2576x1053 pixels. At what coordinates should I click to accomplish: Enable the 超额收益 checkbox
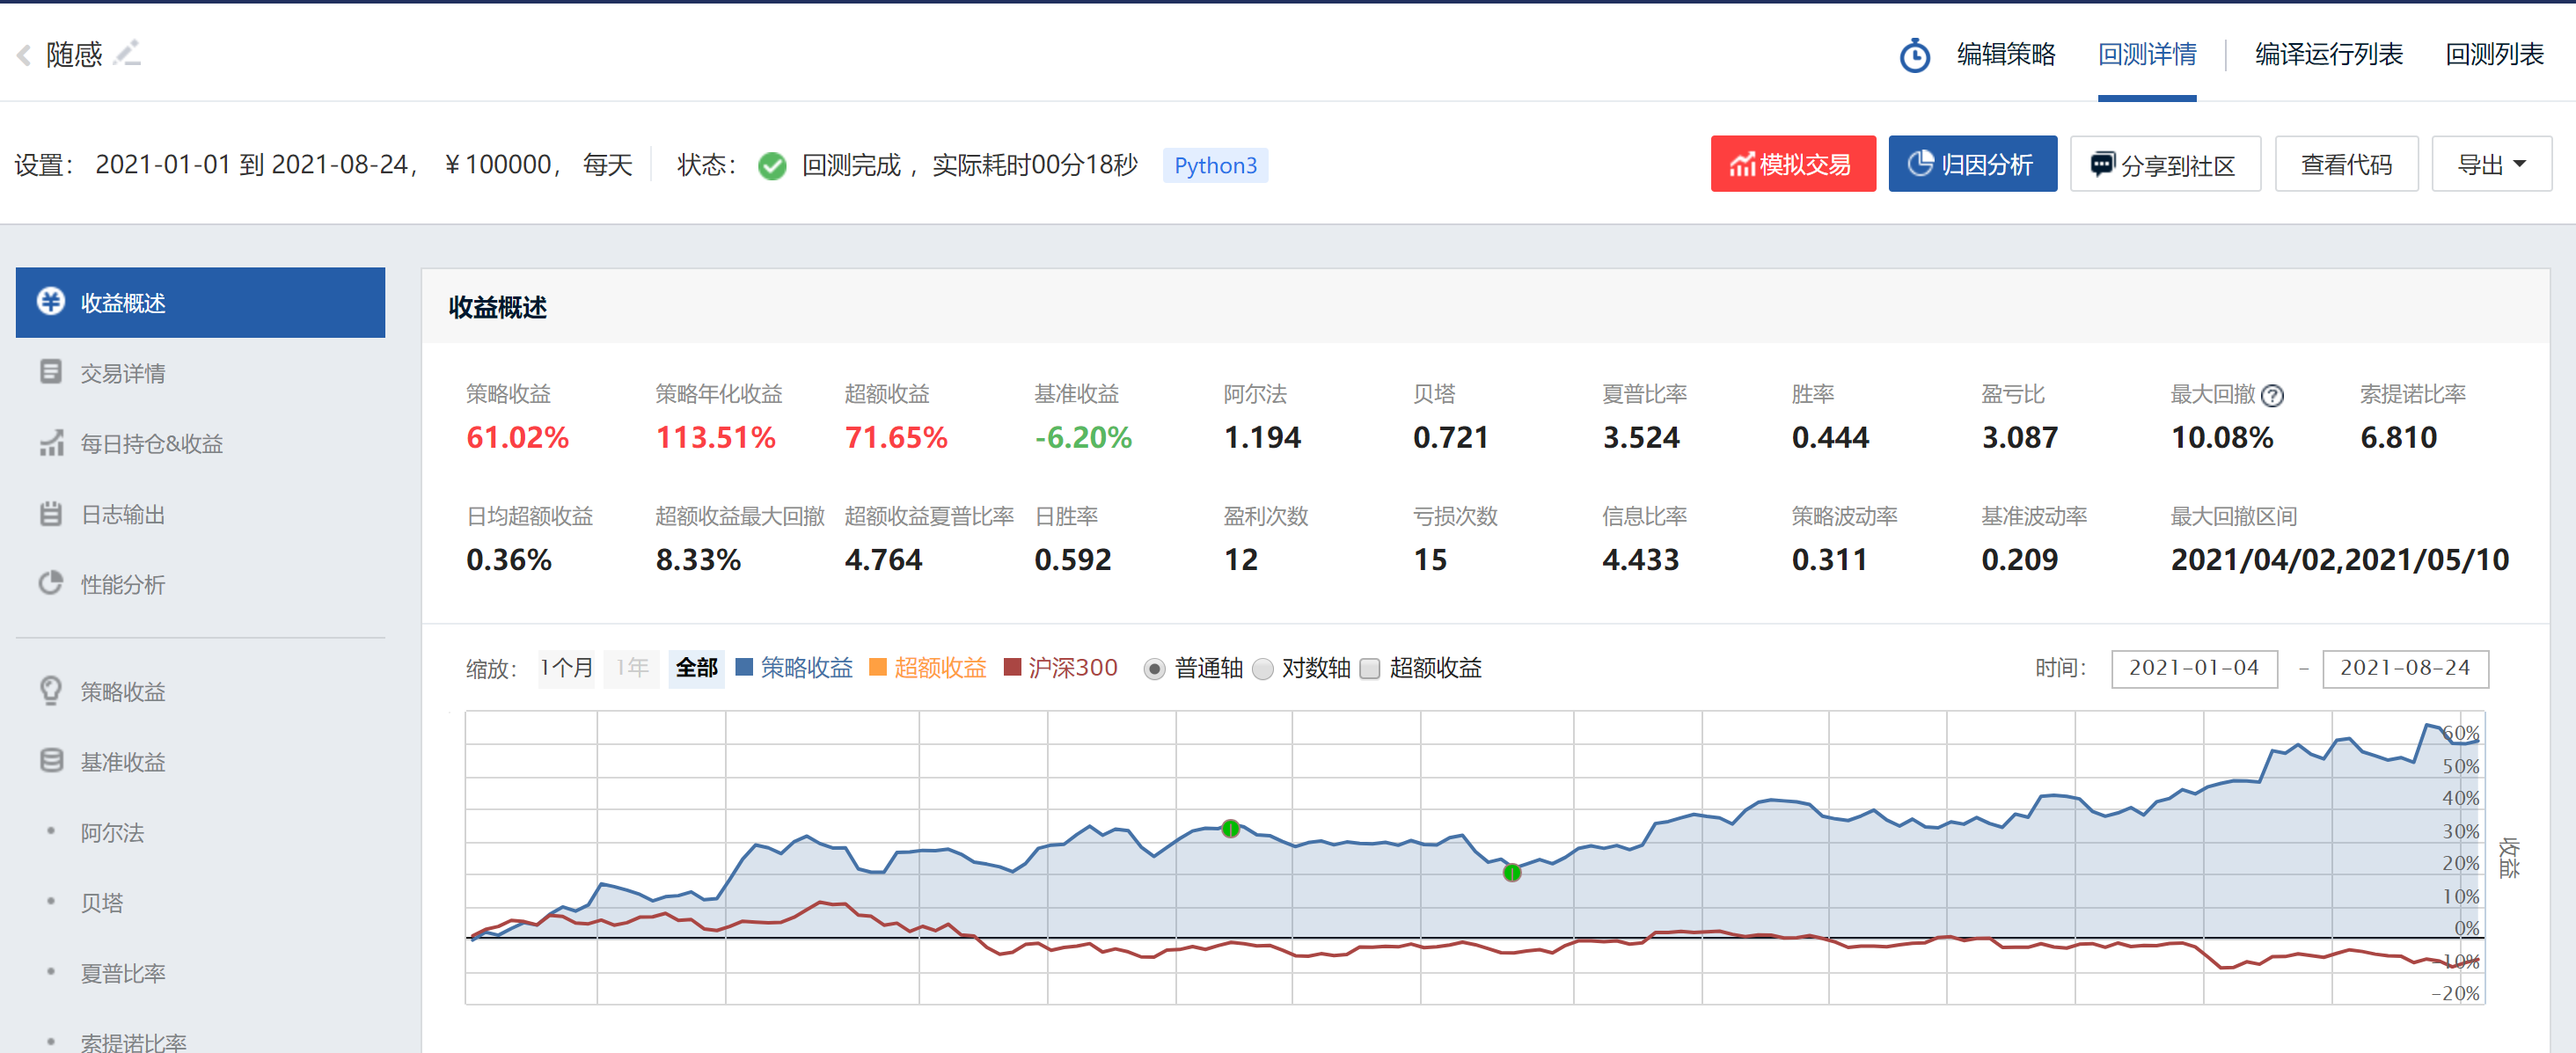(x=1370, y=669)
